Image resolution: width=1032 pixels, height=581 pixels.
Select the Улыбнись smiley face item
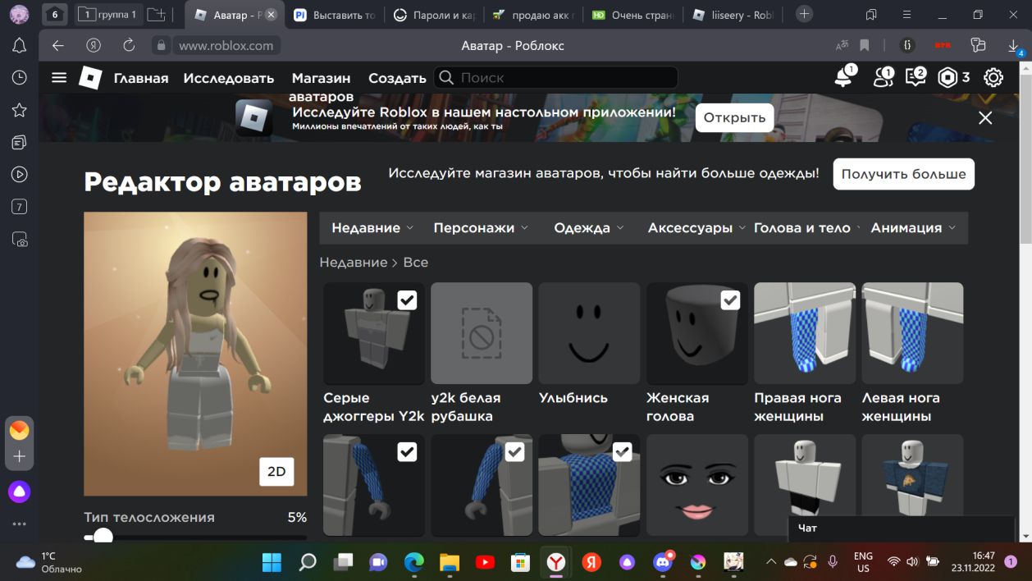pyautogui.click(x=589, y=333)
